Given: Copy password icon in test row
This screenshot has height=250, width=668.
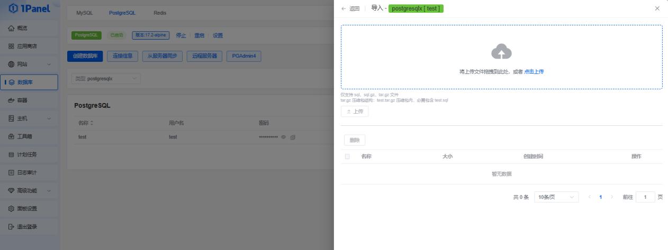Looking at the screenshot, I should (293, 137).
